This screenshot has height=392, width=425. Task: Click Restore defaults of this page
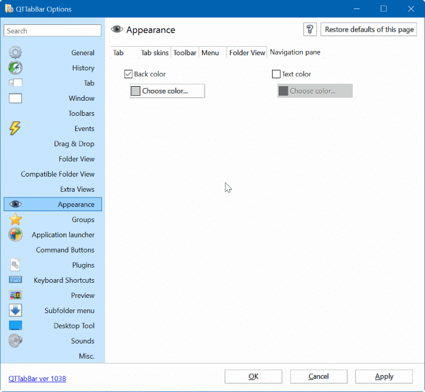[x=369, y=29]
